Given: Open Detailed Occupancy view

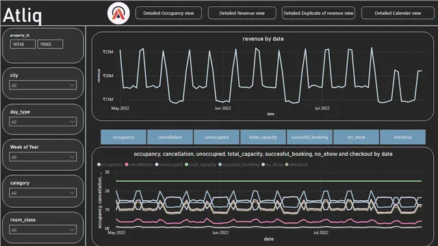Looking at the screenshot, I should click(168, 13).
